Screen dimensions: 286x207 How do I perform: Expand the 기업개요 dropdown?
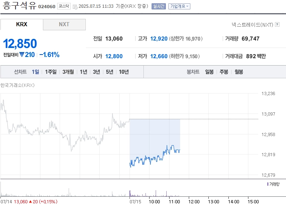[x=179, y=7]
